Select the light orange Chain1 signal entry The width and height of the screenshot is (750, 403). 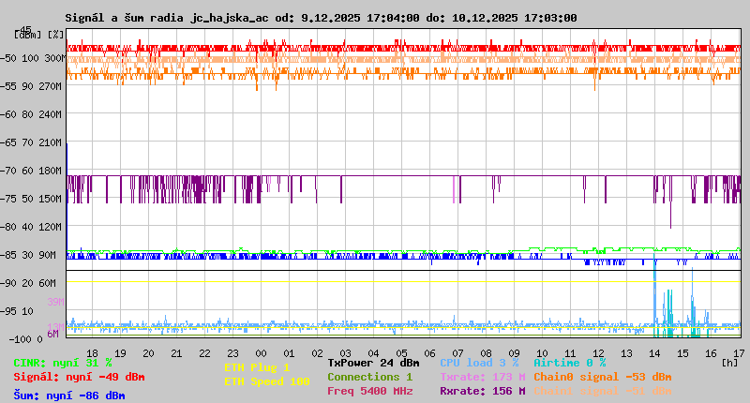click(x=603, y=391)
